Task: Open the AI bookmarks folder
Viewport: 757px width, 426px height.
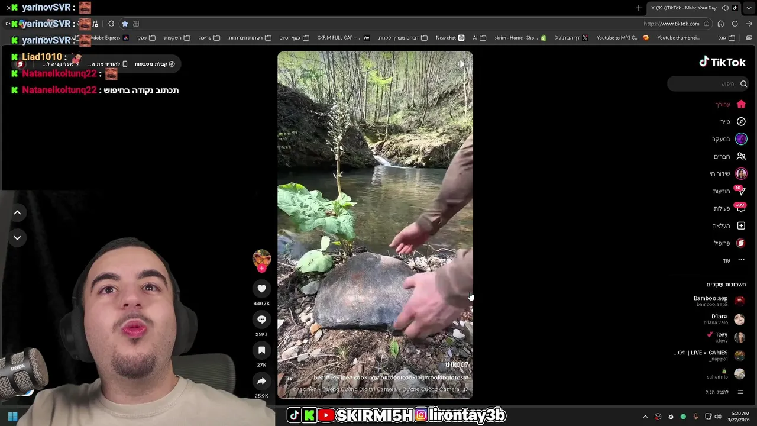Action: point(479,38)
